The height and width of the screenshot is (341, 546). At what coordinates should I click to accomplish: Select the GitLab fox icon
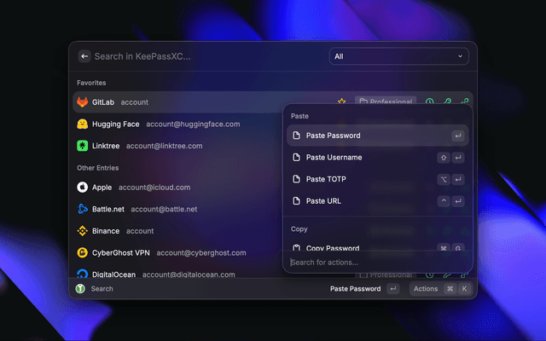(83, 102)
